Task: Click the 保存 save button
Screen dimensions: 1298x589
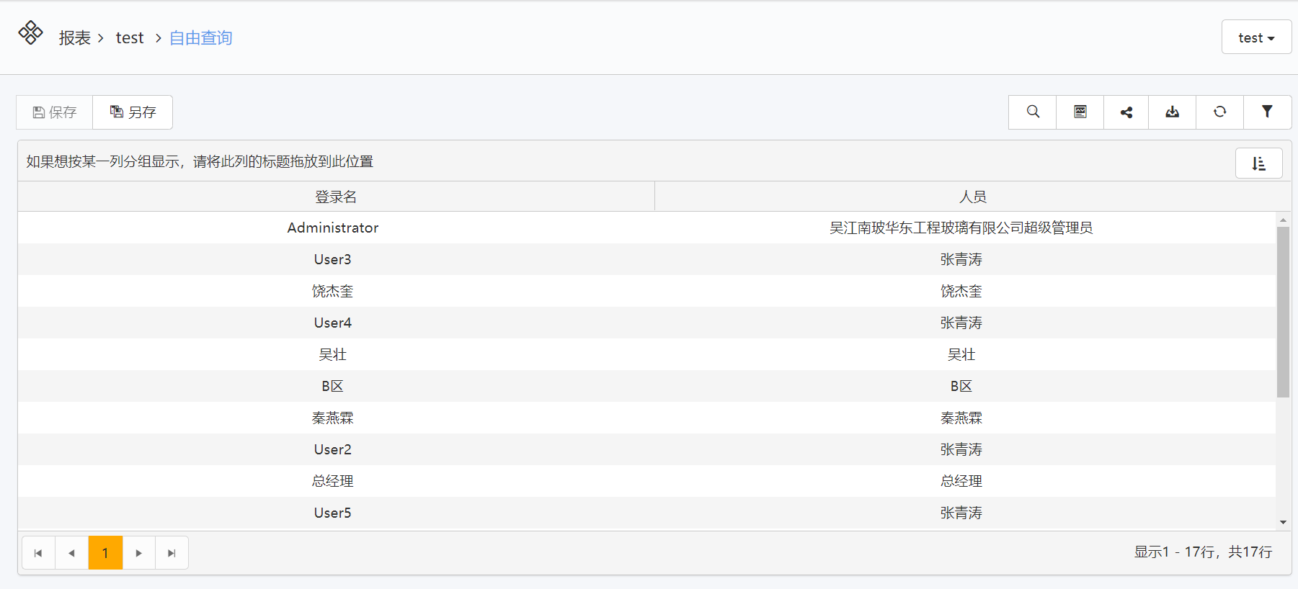Action: (x=55, y=112)
